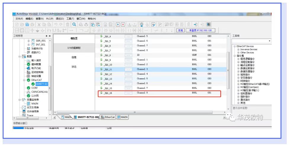
Task: Expand Inovance Devices in the toolbox
Action: [239, 50]
